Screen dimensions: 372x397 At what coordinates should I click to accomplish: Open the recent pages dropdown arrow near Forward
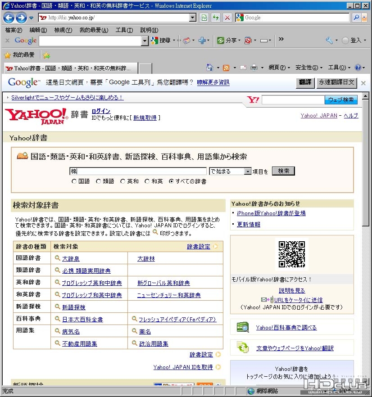(31, 18)
